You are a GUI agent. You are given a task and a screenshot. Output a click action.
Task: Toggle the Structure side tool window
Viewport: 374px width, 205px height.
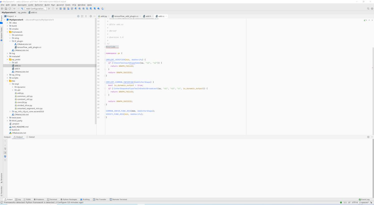[1, 178]
